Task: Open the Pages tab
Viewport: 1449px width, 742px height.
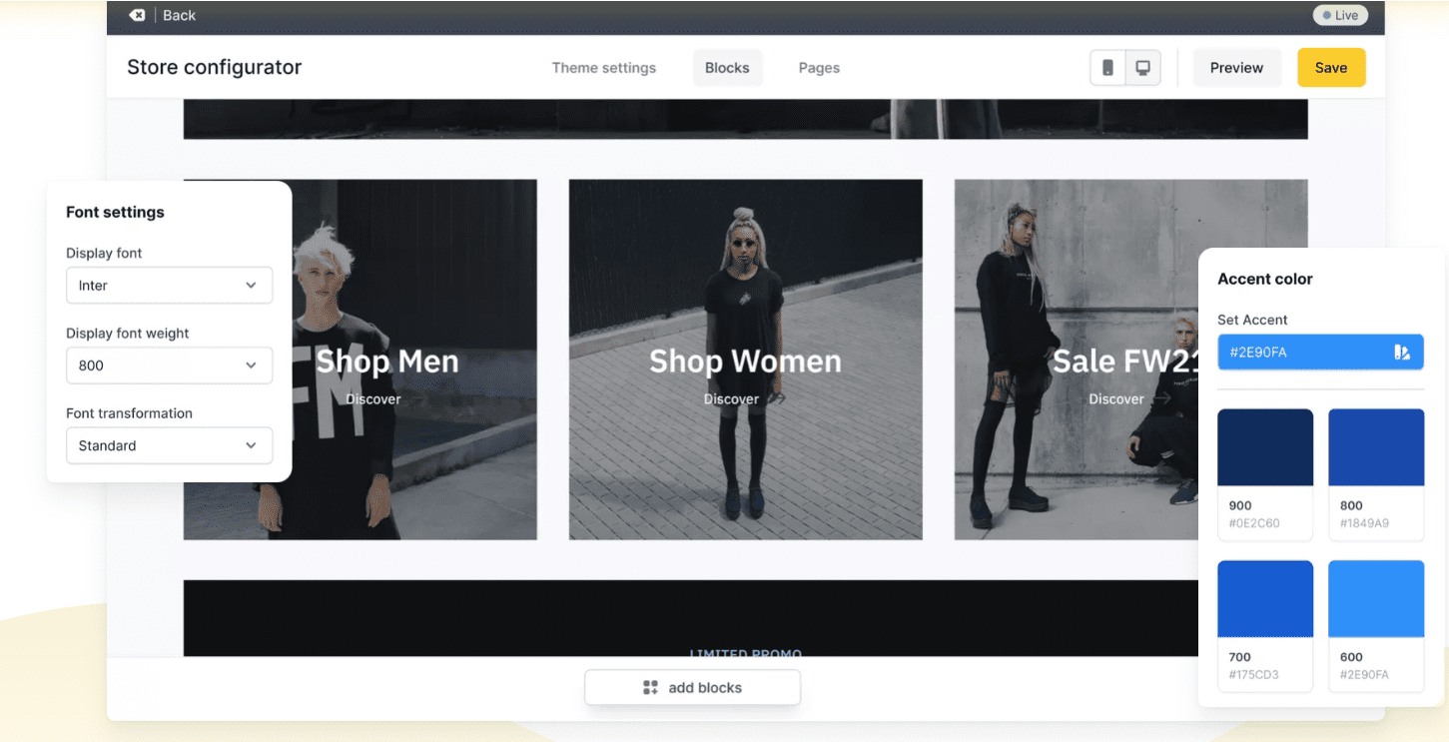Action: tap(819, 68)
